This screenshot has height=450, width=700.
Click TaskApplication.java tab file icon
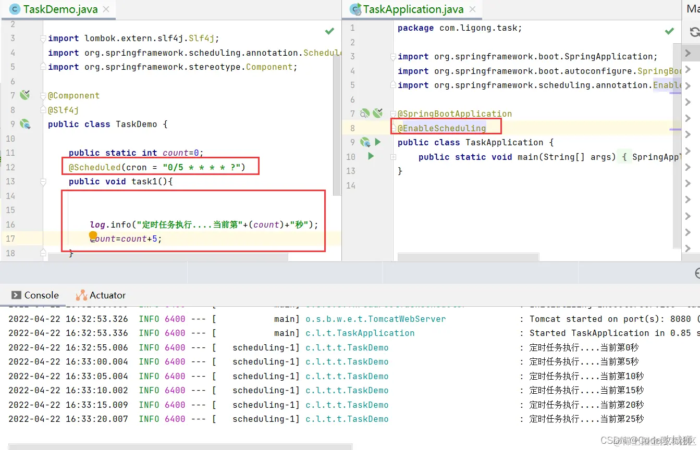coord(355,9)
